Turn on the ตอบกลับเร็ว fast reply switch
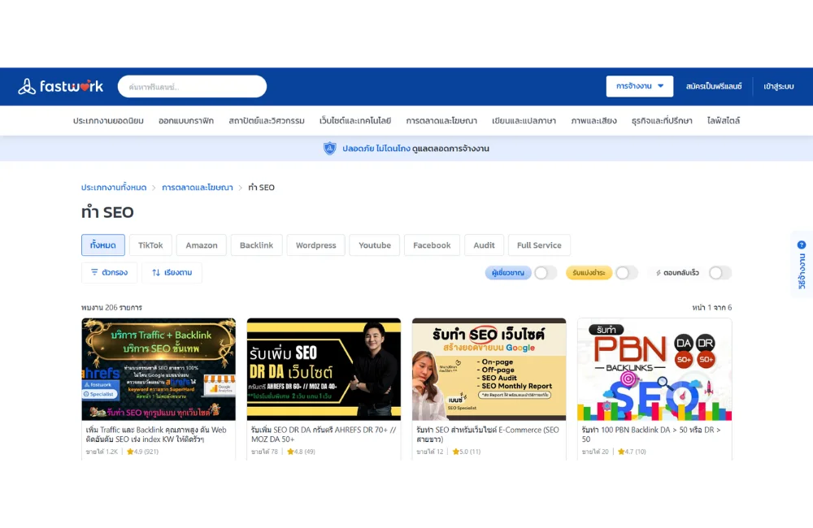Viewport: 813px width, 528px height. [720, 273]
